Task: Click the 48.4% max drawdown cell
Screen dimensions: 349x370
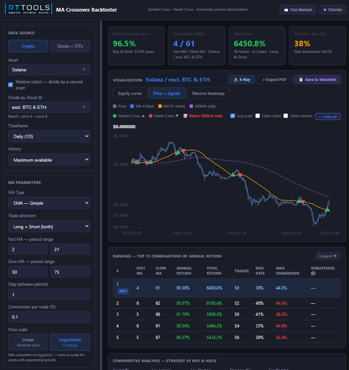Action: coord(282,314)
